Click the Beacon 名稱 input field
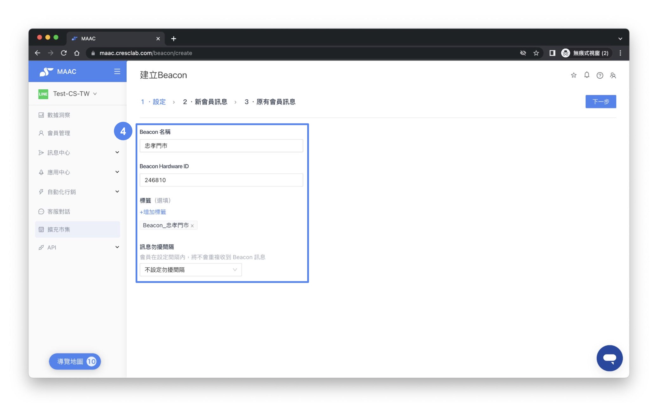The width and height of the screenshot is (661, 420). point(222,146)
